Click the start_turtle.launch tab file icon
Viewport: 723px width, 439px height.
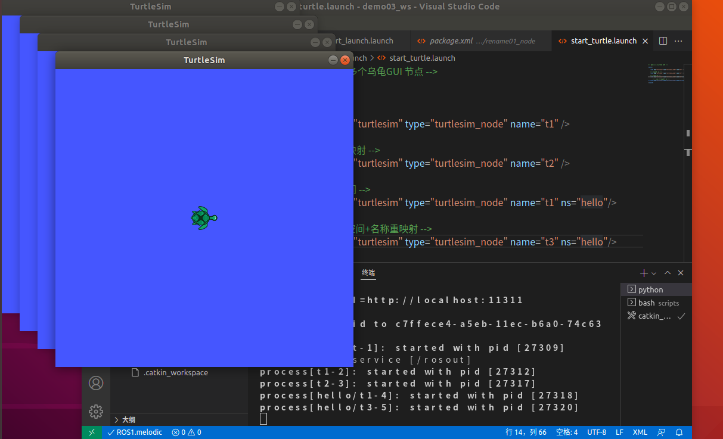tap(563, 41)
